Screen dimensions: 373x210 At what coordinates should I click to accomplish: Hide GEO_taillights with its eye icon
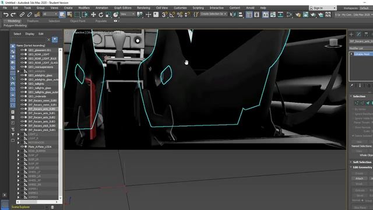pyautogui.click(x=22, y=83)
